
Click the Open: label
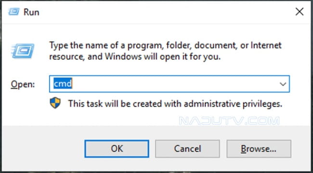(23, 84)
